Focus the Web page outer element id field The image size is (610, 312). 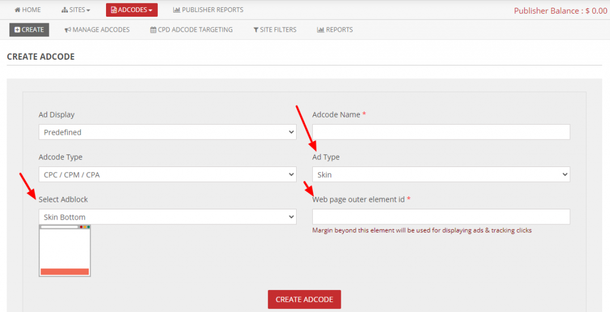(441, 217)
